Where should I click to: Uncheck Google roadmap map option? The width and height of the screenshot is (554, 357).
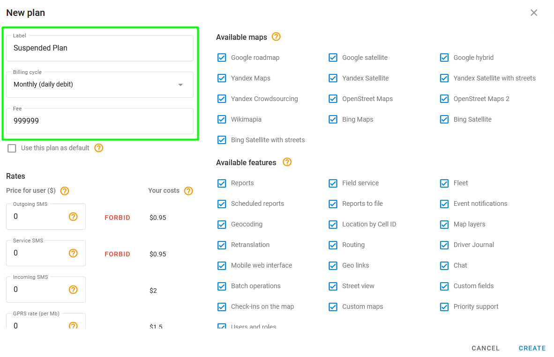click(222, 58)
